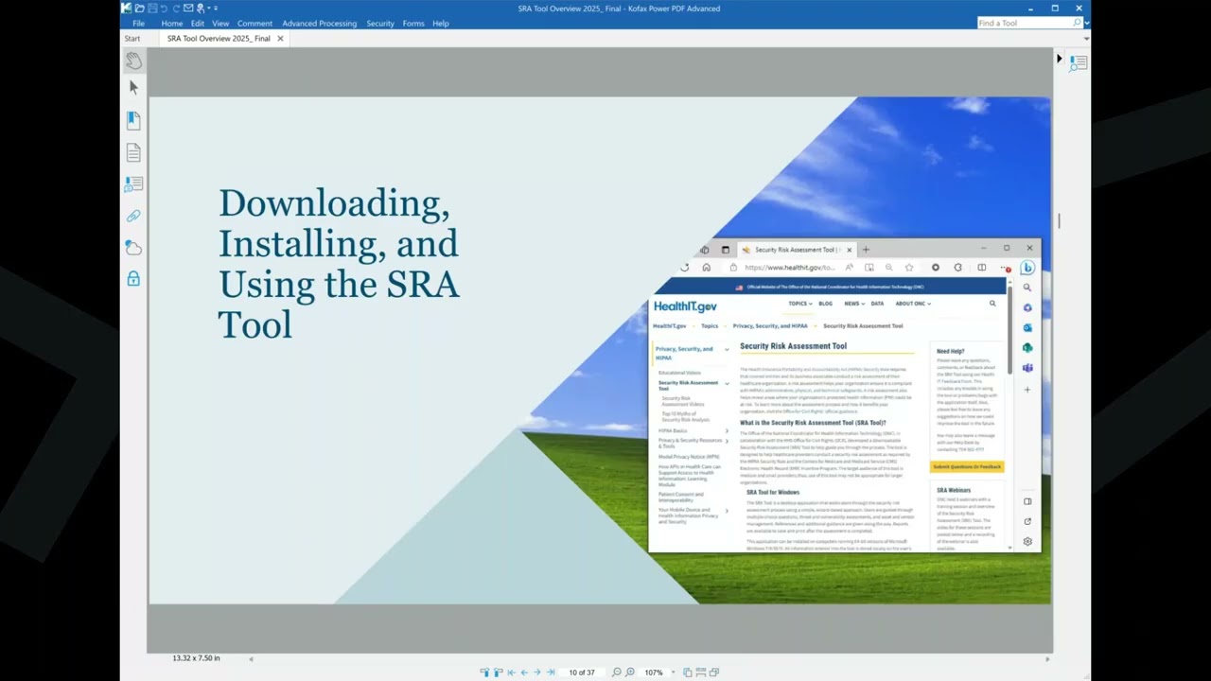Click the Find a Tool search box
The height and width of the screenshot is (681, 1211).
[x=1025, y=23]
